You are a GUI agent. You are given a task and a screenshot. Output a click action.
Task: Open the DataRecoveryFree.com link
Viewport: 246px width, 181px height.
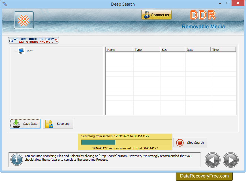(x=204, y=176)
